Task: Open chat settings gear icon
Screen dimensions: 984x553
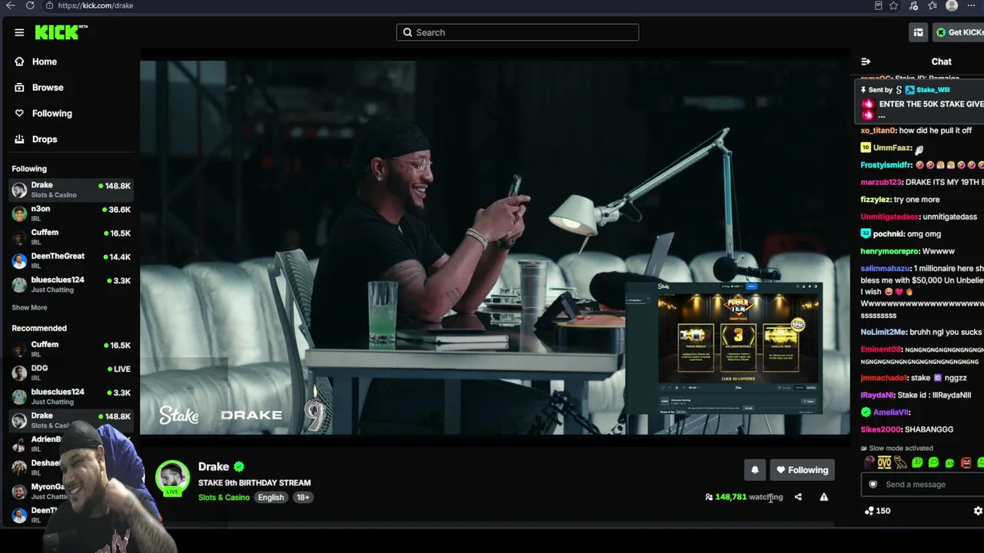Action: coord(978,511)
